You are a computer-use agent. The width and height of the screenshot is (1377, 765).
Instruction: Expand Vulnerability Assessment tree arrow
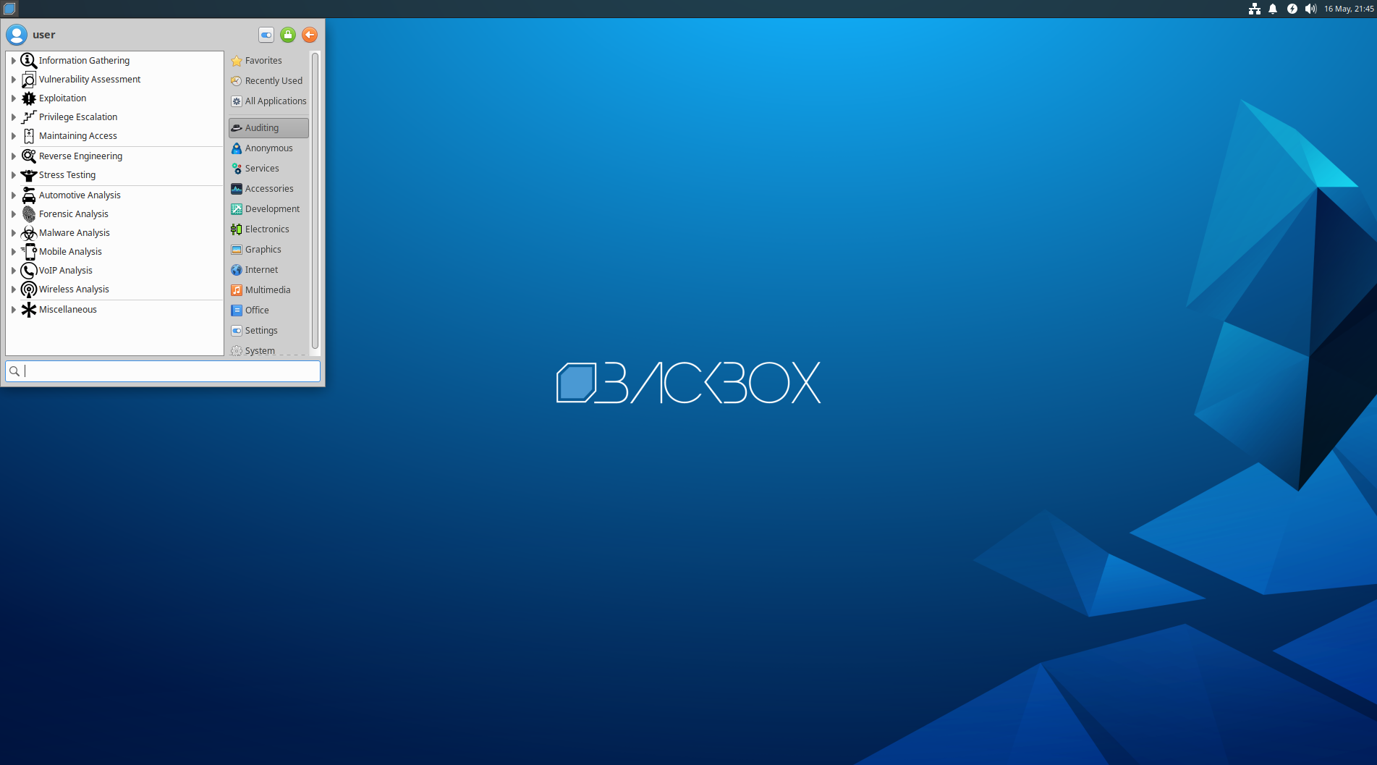tap(13, 80)
